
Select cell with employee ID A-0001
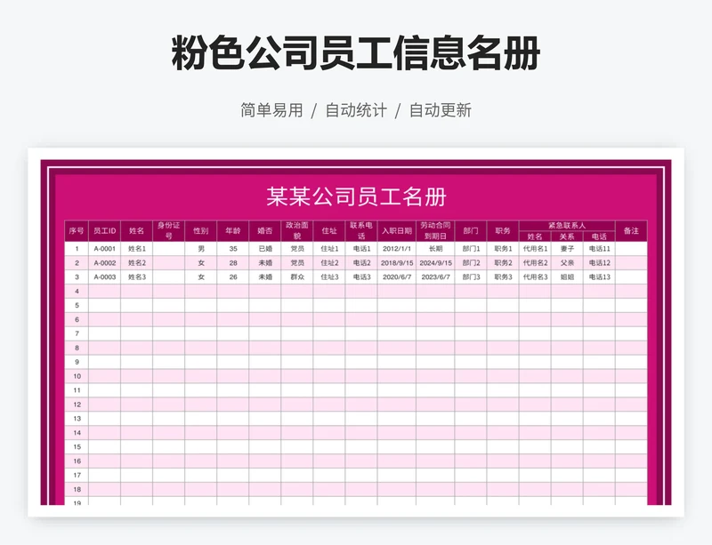[x=104, y=249]
